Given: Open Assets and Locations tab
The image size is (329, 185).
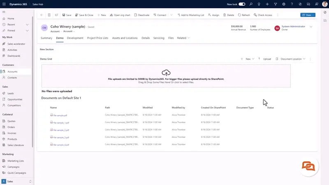Looking at the screenshot, I should (125, 38).
